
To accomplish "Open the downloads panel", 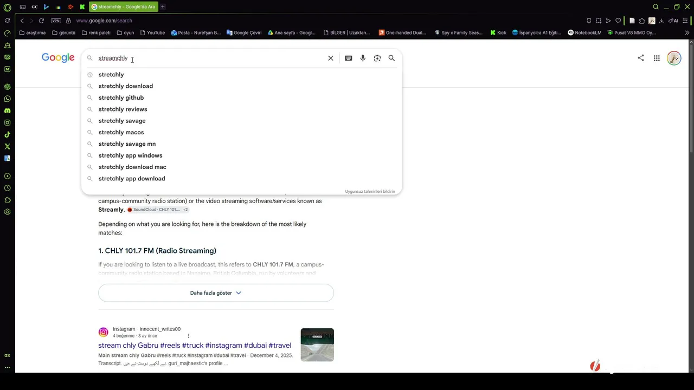I will pyautogui.click(x=661, y=21).
